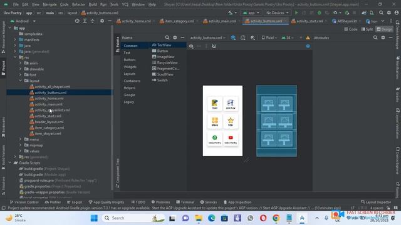Open the Terminal tool window
This screenshot has height=225, width=401.
(185, 202)
